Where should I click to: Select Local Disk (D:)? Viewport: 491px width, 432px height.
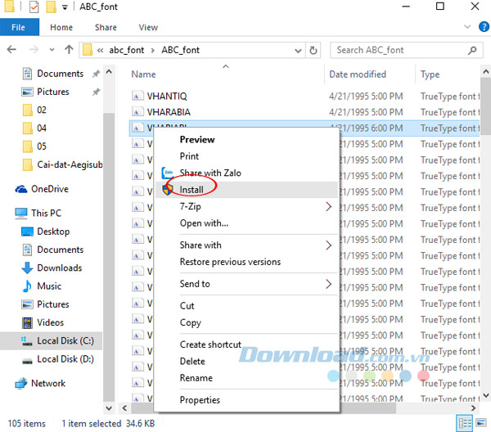click(65, 359)
